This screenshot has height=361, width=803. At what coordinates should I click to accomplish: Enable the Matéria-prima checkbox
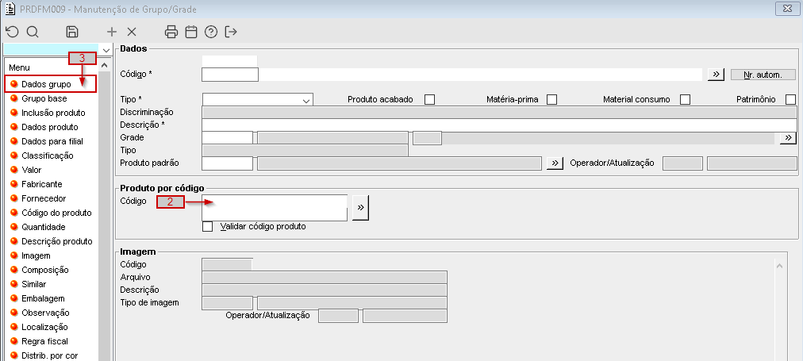551,99
